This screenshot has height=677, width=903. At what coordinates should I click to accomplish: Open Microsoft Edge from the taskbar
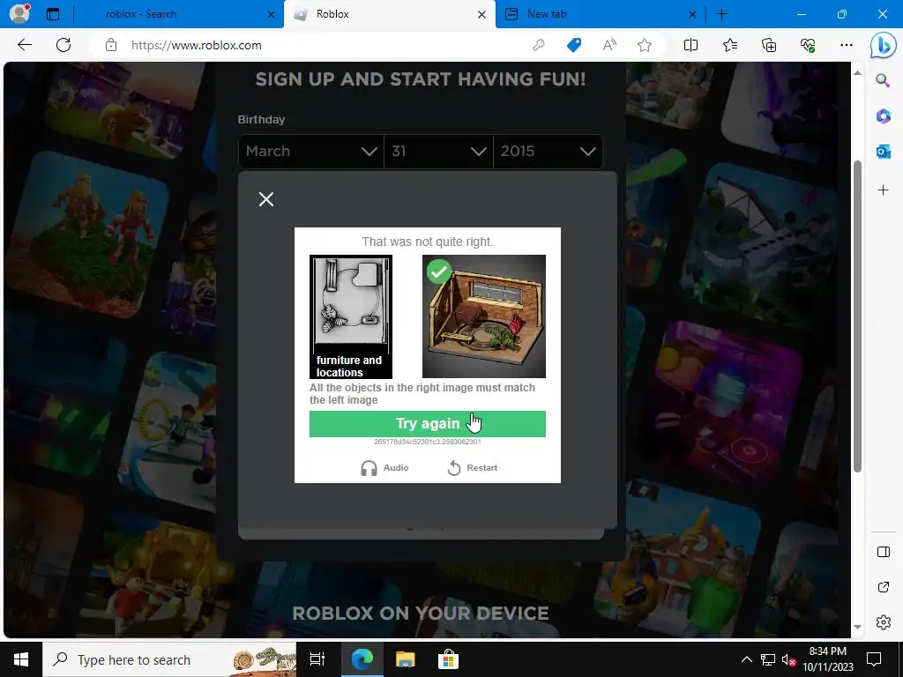pos(362,659)
